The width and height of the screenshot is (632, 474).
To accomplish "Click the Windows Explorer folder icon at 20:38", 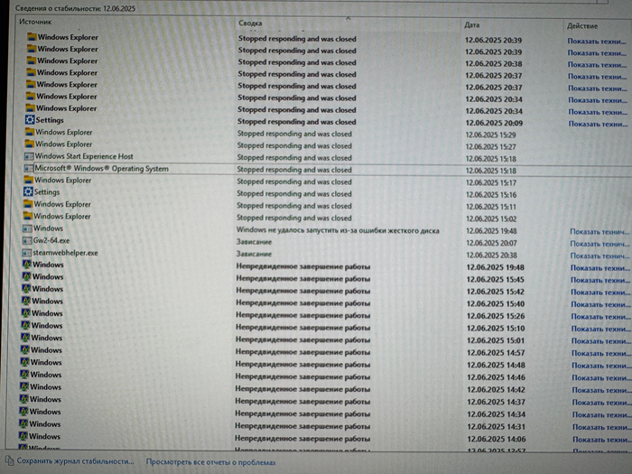I will coord(33,61).
